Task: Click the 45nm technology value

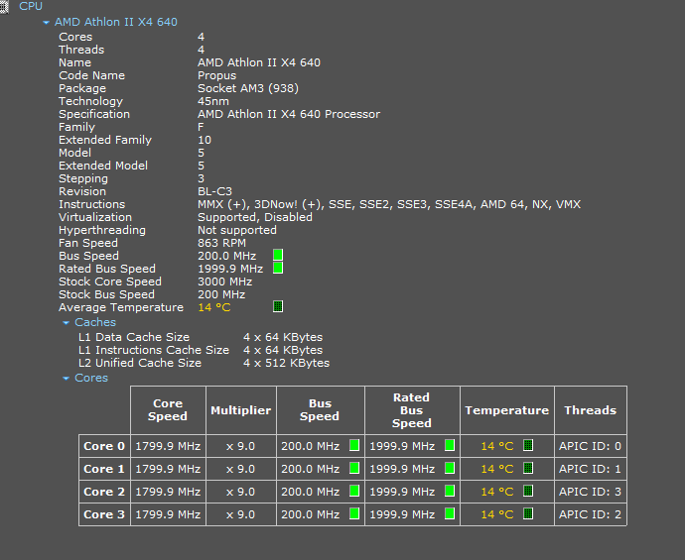Action: point(213,101)
